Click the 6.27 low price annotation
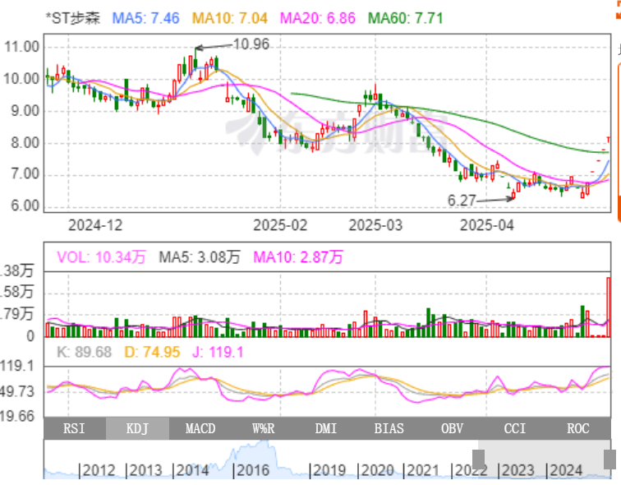The height and width of the screenshot is (485, 621). (x=462, y=201)
